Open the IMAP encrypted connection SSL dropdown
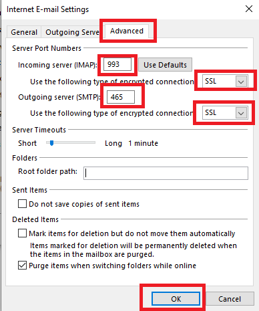 (225, 81)
